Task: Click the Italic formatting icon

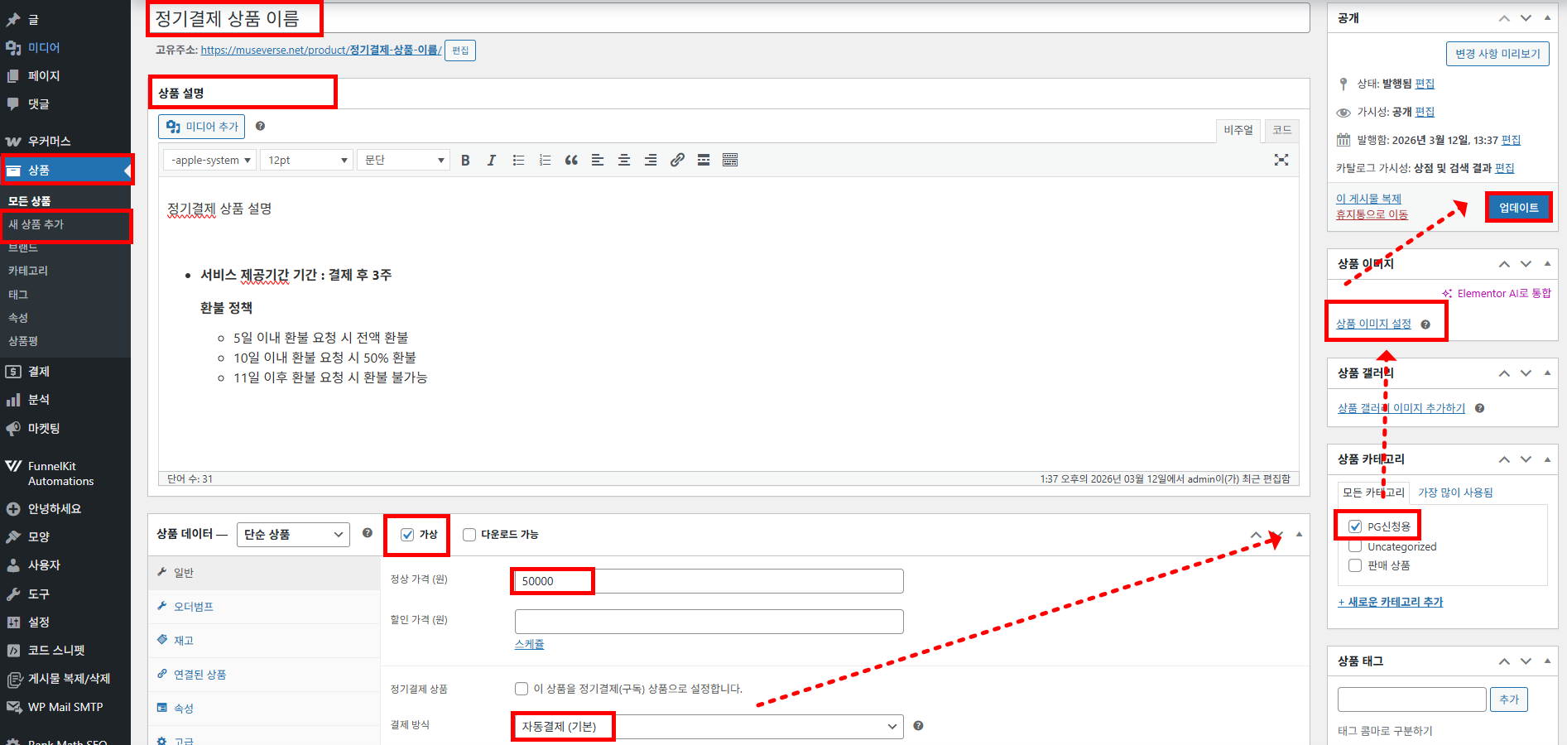Action: (x=492, y=161)
